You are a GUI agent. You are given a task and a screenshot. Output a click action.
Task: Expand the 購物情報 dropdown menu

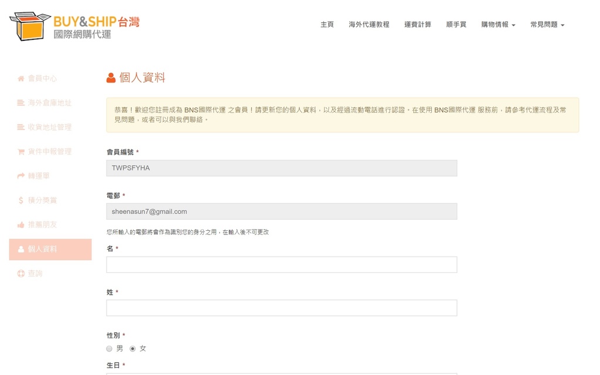[498, 25]
